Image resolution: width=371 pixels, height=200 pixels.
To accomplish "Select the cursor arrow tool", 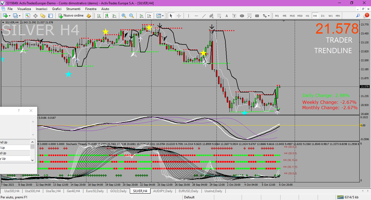I will coord(171,16).
